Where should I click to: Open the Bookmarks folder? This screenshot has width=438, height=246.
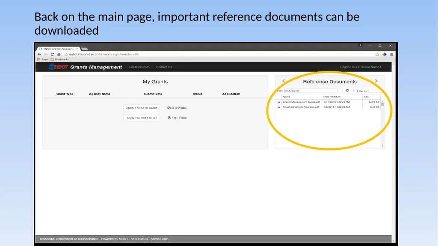point(59,59)
